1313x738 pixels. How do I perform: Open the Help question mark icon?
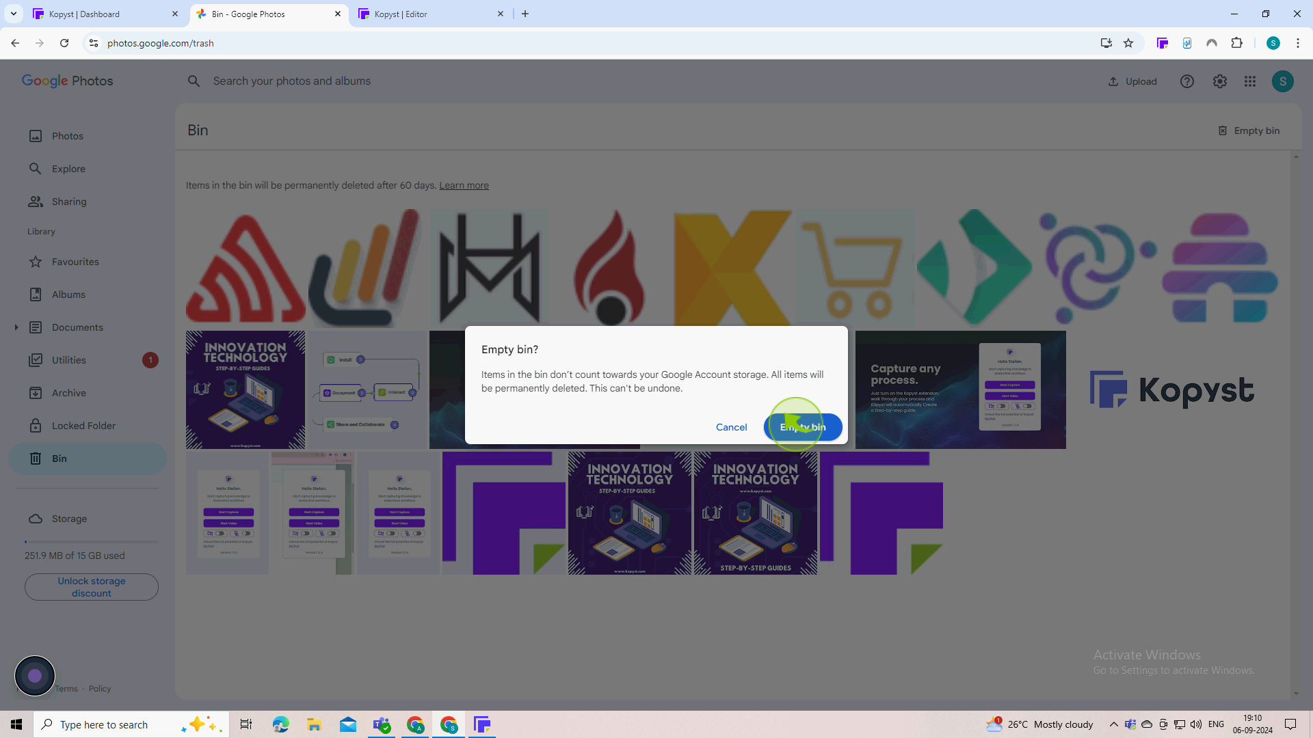point(1187,81)
